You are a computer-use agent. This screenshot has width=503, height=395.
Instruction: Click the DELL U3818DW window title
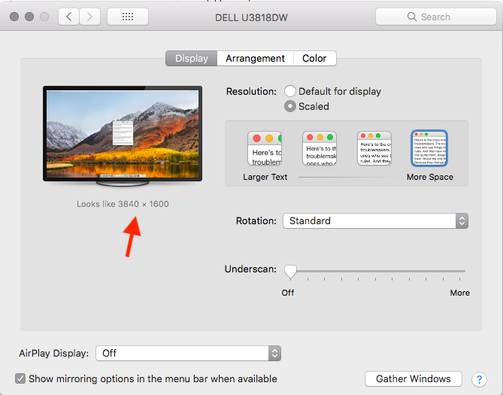tap(251, 17)
